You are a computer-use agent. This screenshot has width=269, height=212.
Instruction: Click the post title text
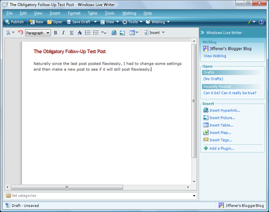[70, 52]
